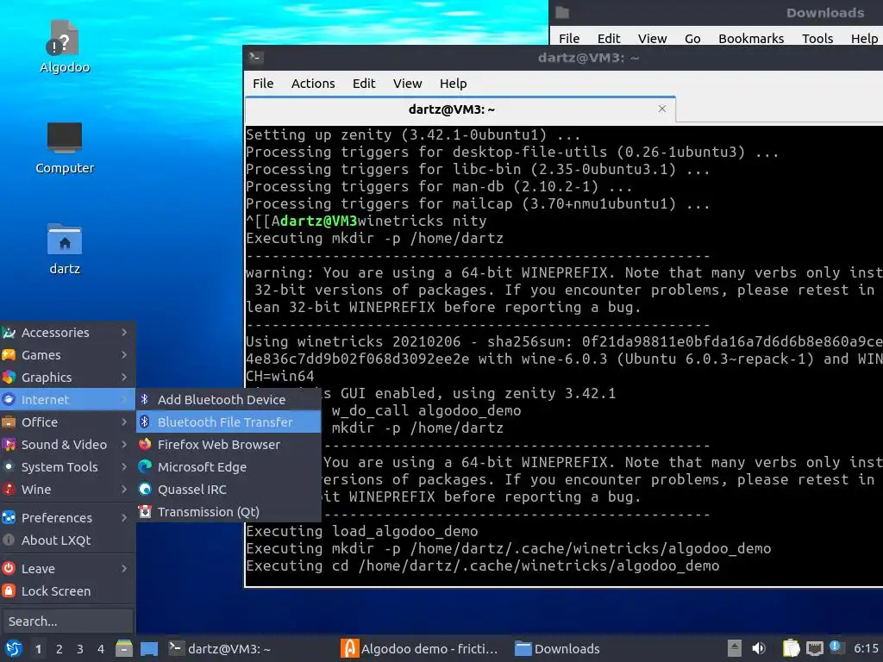Click the Search field in start menu

click(67, 621)
